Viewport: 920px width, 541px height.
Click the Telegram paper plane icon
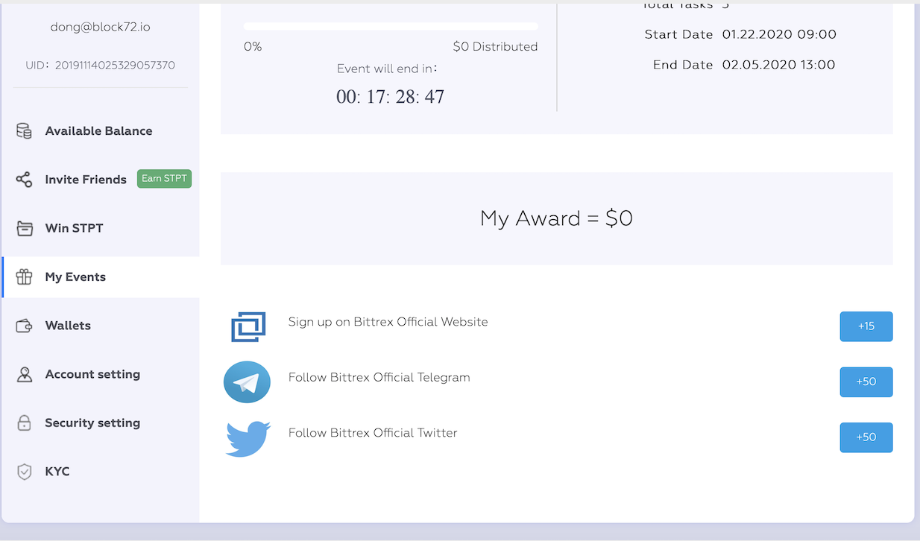[247, 382]
